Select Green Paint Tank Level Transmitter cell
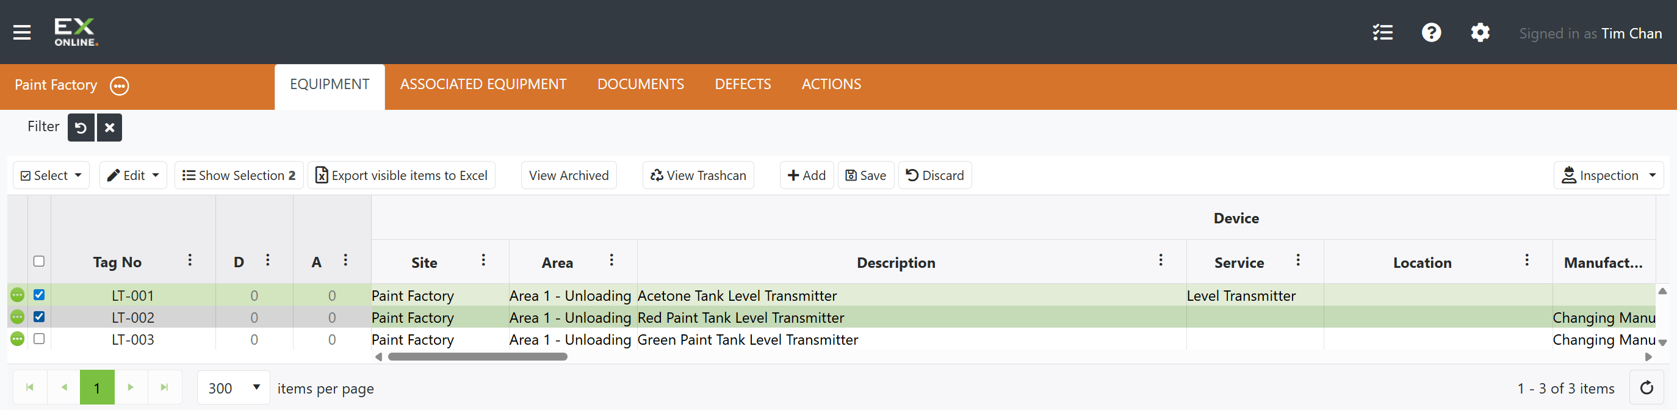This screenshot has width=1677, height=410. tap(911, 340)
